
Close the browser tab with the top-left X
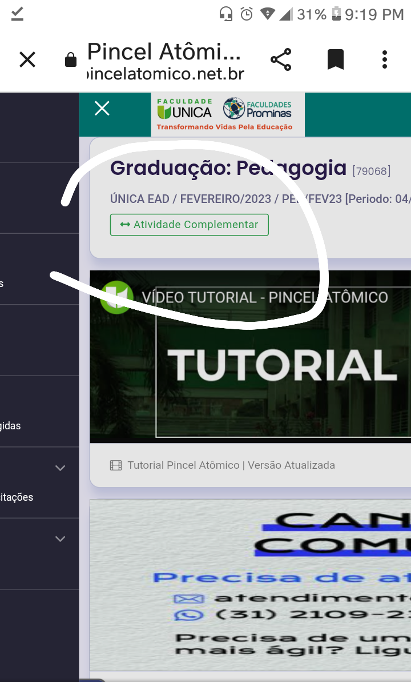[x=27, y=59]
